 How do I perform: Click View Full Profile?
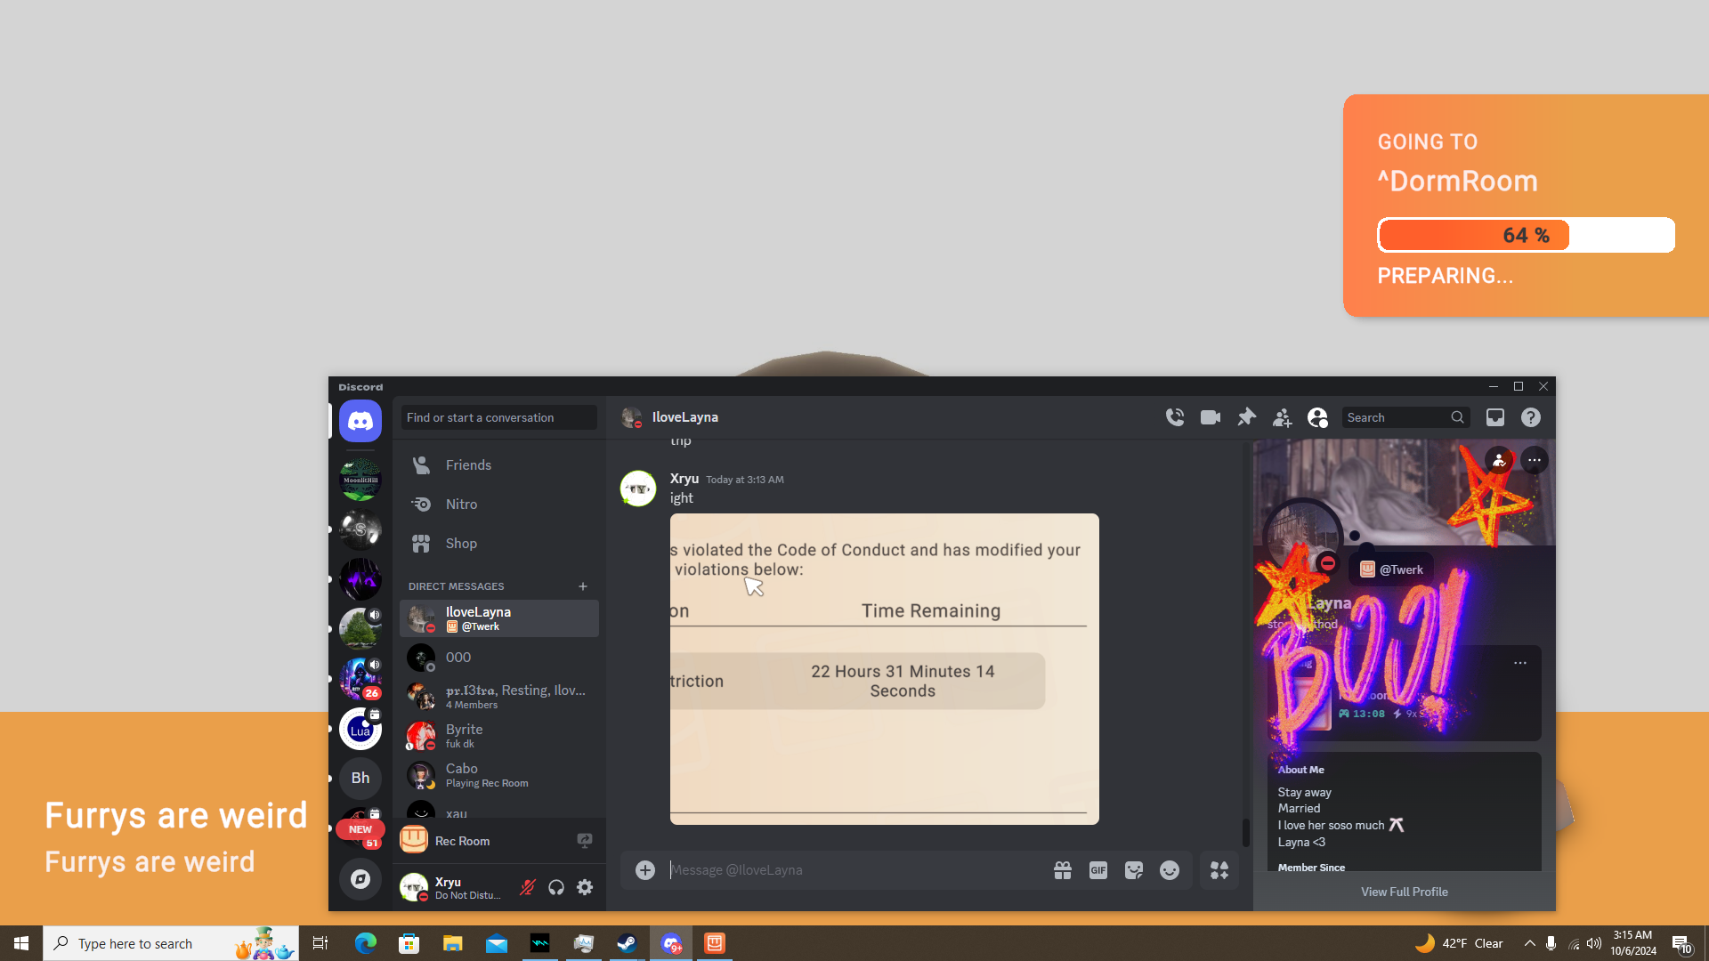[1404, 892]
